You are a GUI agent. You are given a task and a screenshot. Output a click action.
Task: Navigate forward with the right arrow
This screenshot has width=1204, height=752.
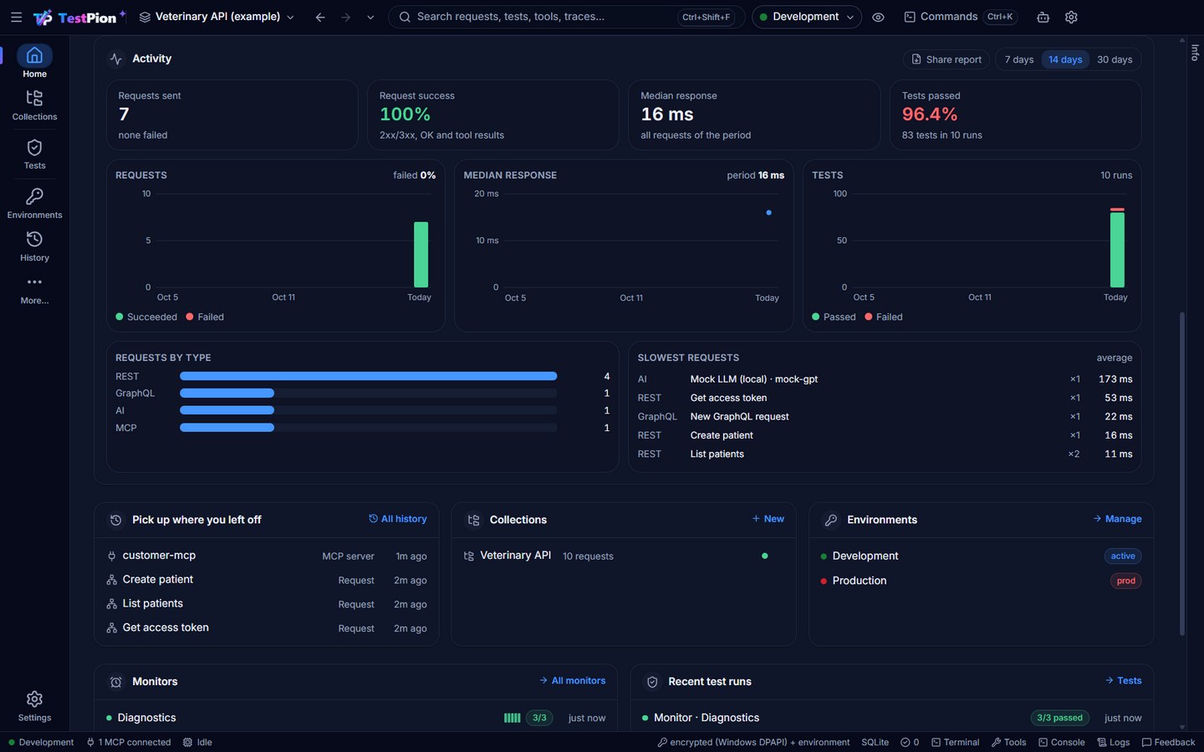click(x=345, y=17)
